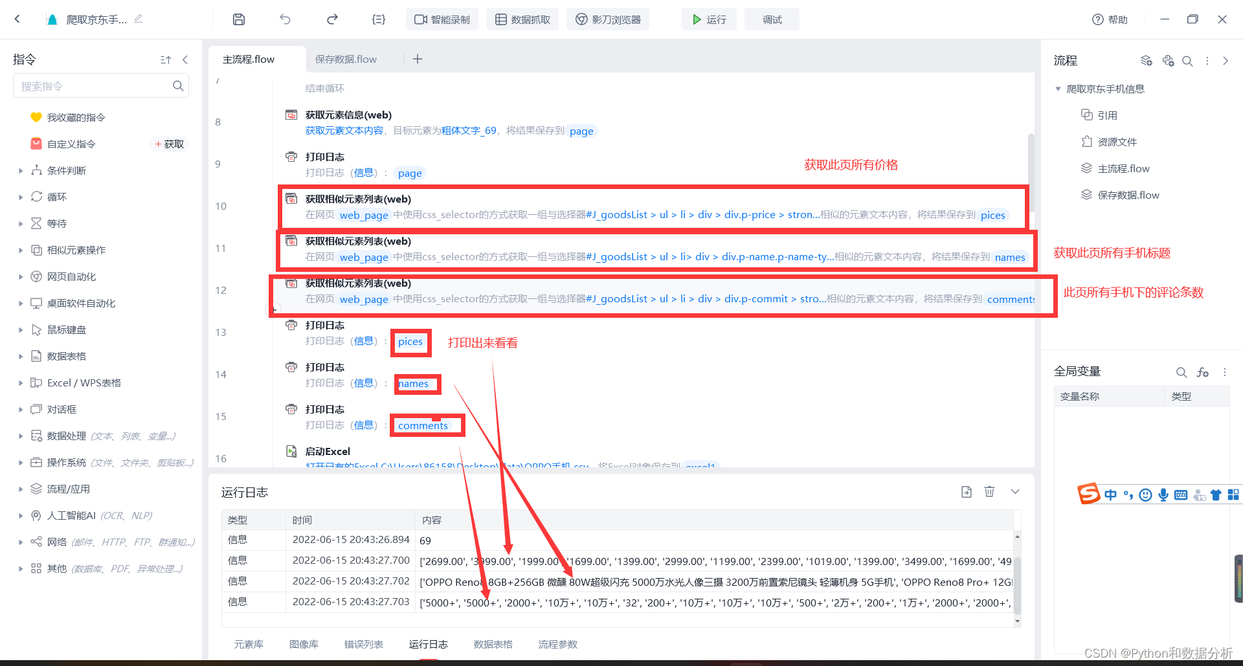Image resolution: width=1243 pixels, height=666 pixels.
Task: Open 保存数据.flow in the flow tree
Action: click(x=1128, y=195)
